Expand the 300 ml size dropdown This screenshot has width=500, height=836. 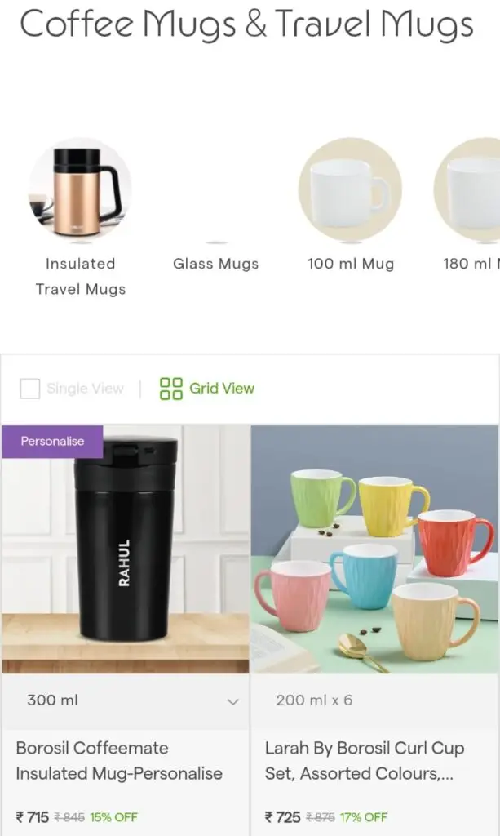click(x=126, y=700)
